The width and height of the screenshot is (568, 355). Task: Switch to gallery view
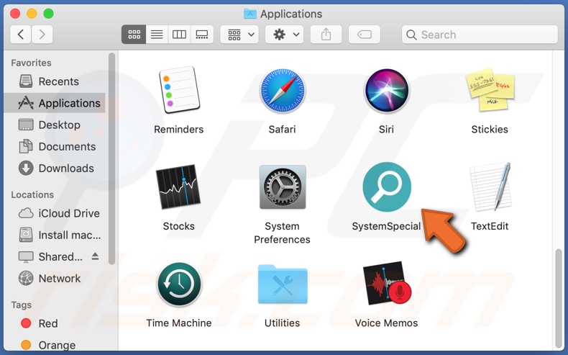point(202,35)
